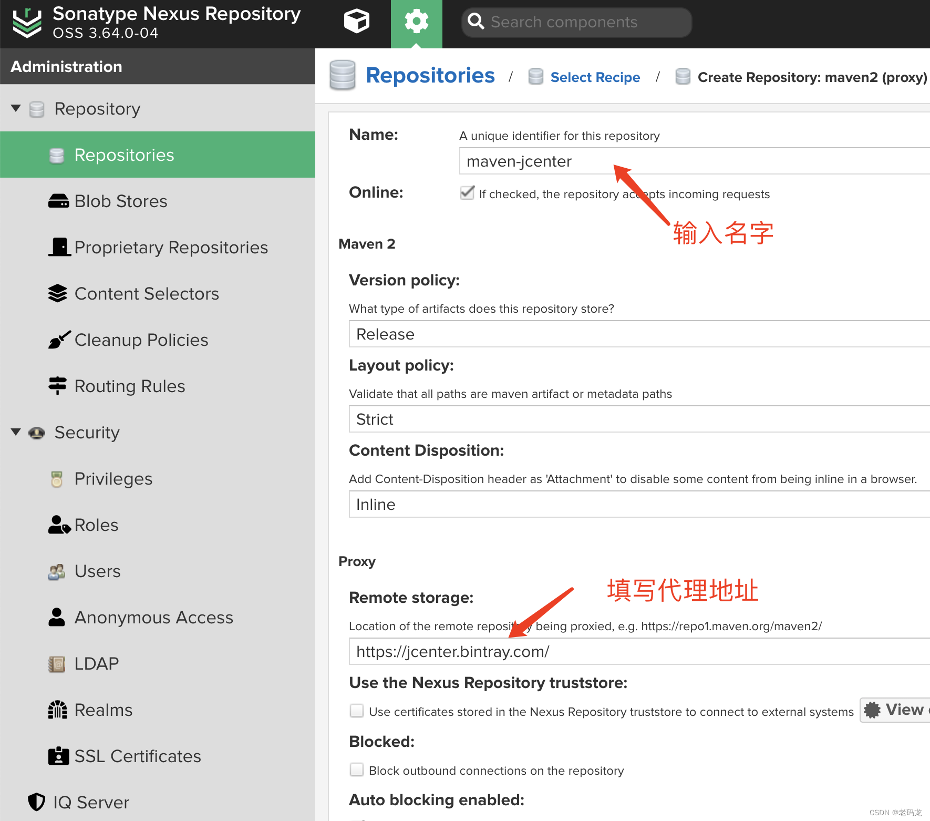Click the Security group icon
The image size is (930, 821).
(37, 433)
